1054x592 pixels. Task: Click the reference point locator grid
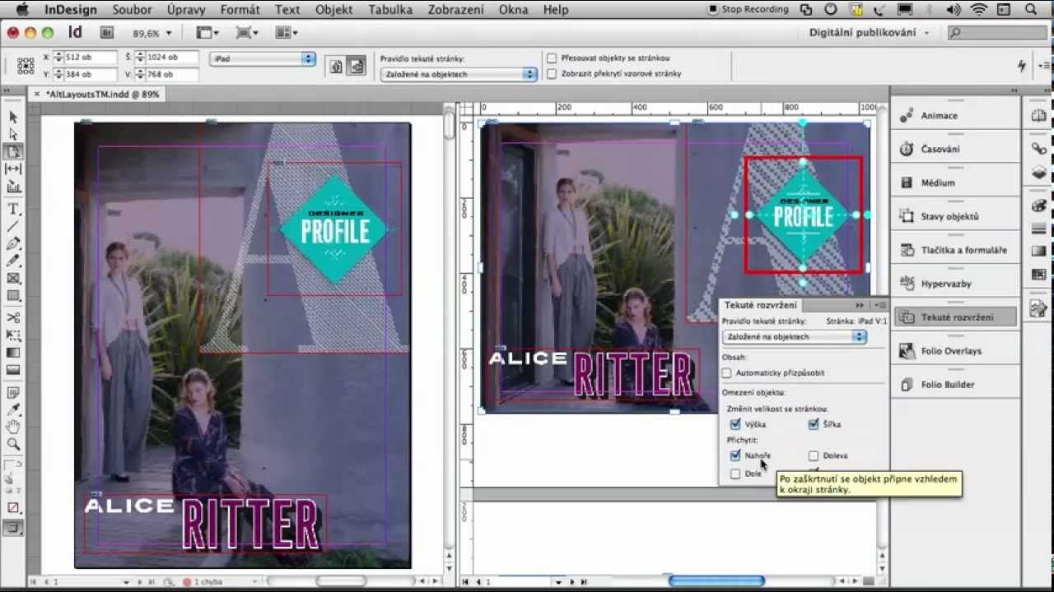pos(26,66)
